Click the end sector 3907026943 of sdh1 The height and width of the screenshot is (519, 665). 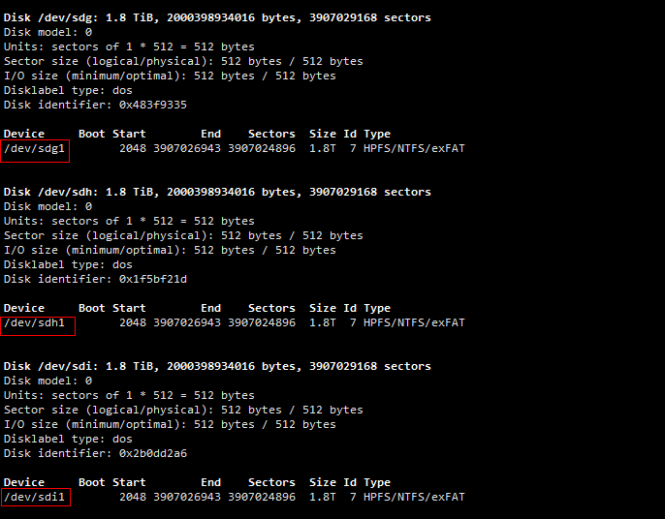(x=187, y=322)
